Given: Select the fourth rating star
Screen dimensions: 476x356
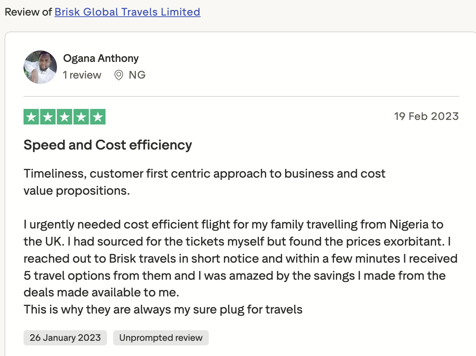Looking at the screenshot, I should 81,117.
